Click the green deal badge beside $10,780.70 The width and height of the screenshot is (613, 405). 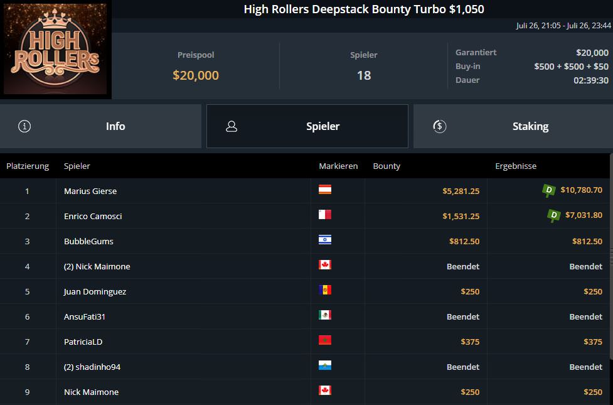coord(549,190)
